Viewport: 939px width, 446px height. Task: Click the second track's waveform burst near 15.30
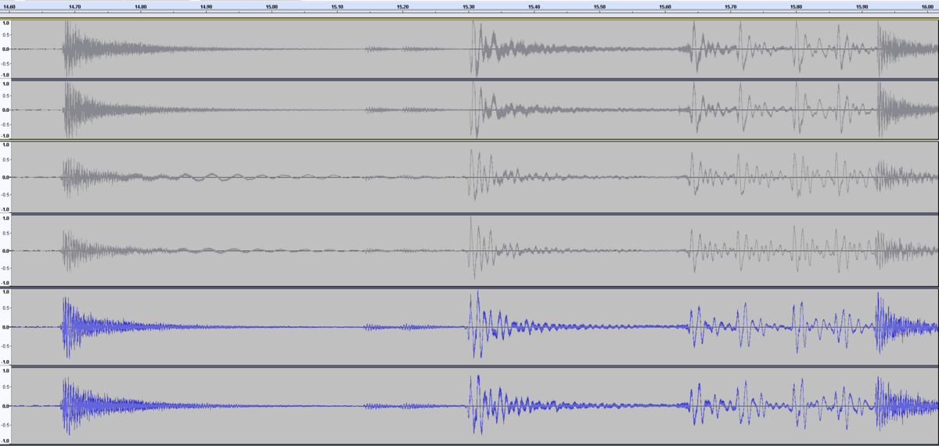[474, 110]
